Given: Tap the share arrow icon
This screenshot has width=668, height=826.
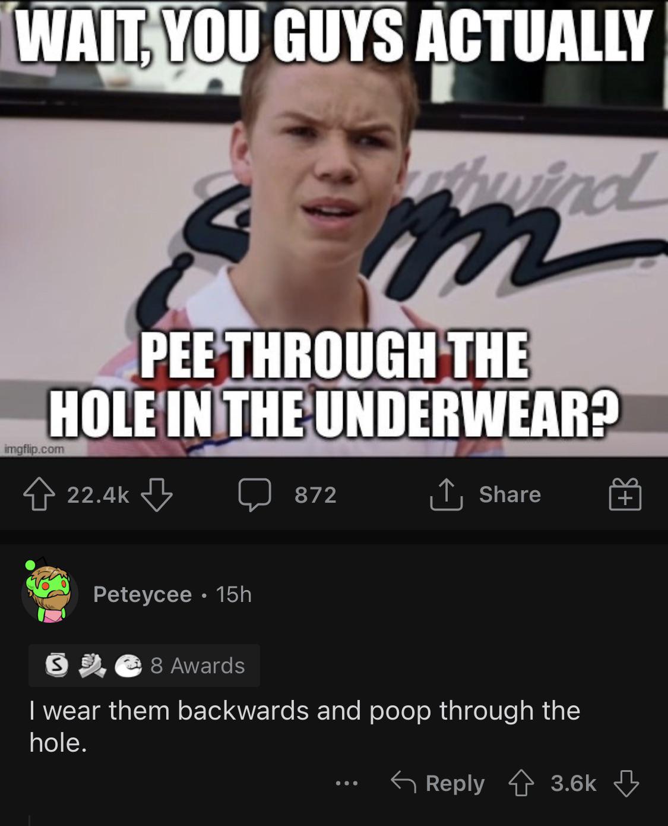Looking at the screenshot, I should 446,495.
